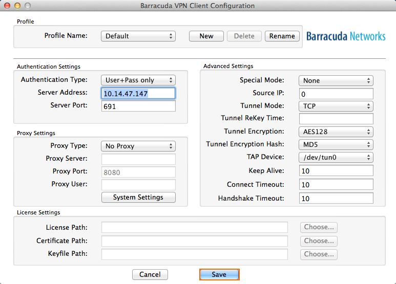Close the window with the red button
396x284 pixels.
tap(7, 6)
